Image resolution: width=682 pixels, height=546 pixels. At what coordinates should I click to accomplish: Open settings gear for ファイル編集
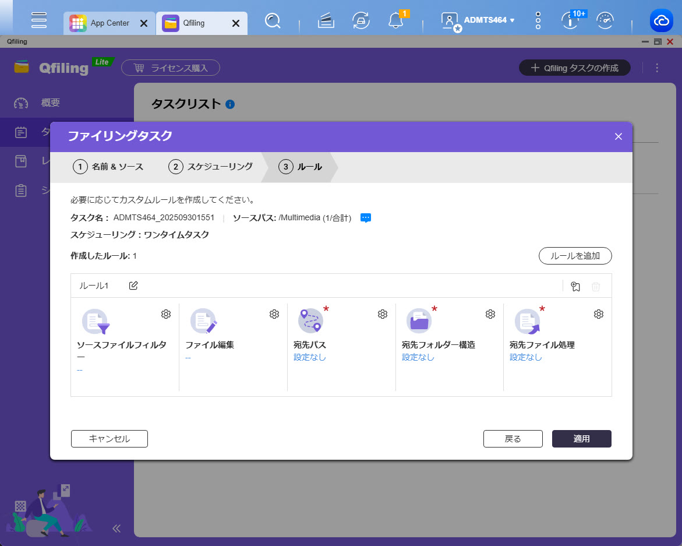click(274, 314)
